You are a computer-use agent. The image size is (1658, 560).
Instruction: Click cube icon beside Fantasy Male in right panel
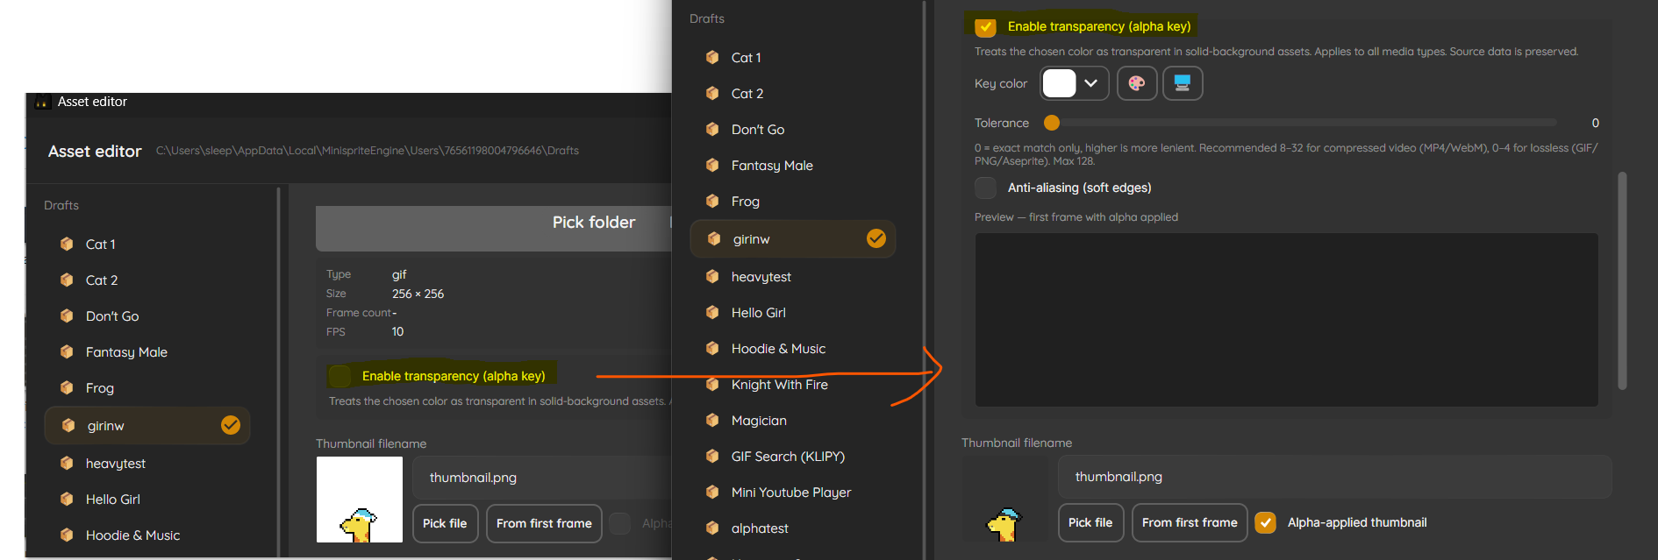[712, 165]
